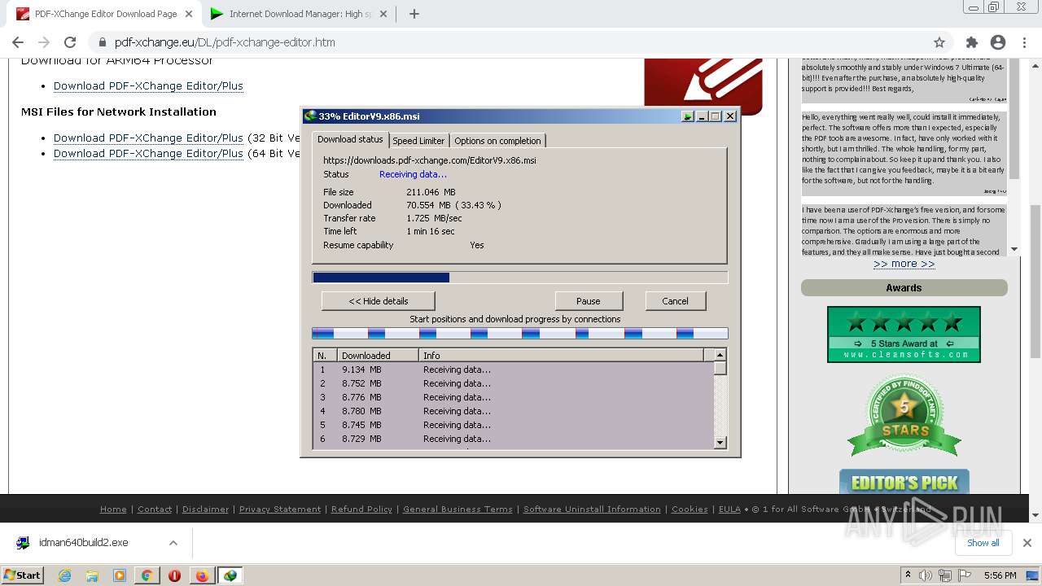
Task: Go back to the previous page in Chrome
Action: (x=18, y=42)
